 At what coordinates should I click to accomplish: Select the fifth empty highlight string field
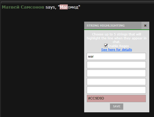tap(116, 90)
